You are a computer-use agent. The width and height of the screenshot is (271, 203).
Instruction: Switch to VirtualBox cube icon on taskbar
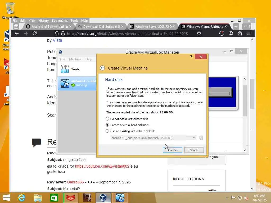pyautogui.click(x=103, y=198)
